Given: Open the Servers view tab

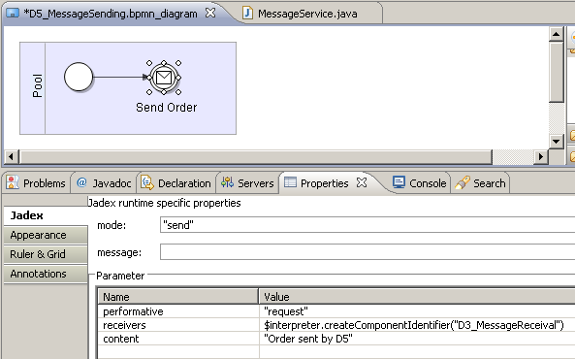Looking at the screenshot, I should [247, 182].
